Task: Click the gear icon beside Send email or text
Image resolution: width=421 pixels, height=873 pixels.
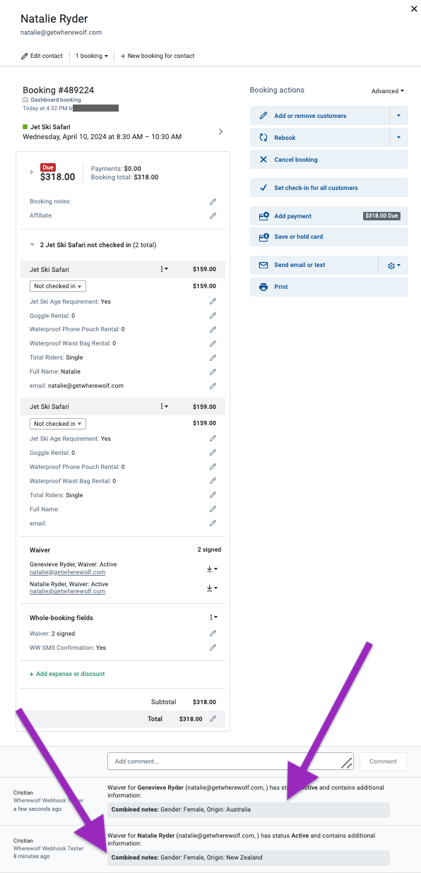Action: [x=393, y=266]
